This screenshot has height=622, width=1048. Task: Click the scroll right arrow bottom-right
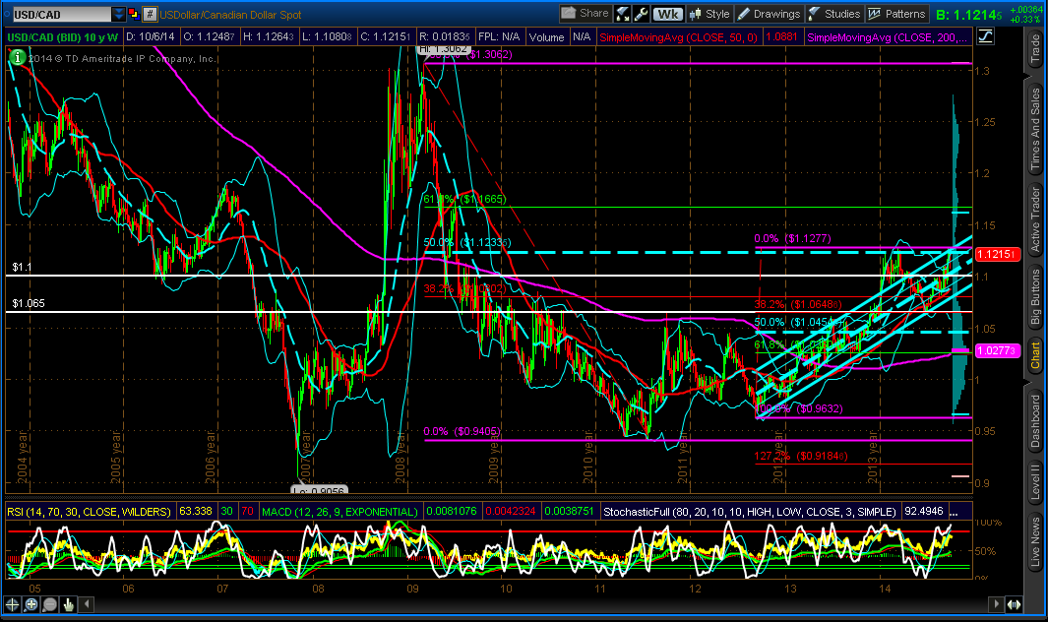click(x=996, y=604)
